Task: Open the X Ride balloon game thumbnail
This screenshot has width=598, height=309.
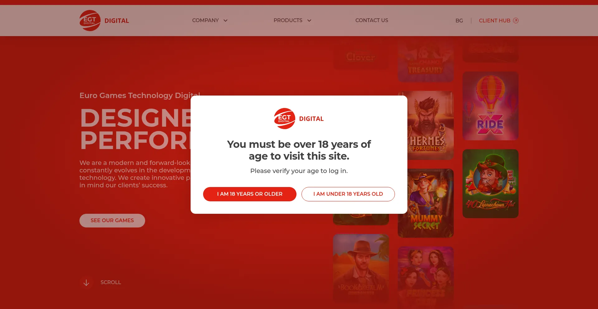Action: coord(491,106)
